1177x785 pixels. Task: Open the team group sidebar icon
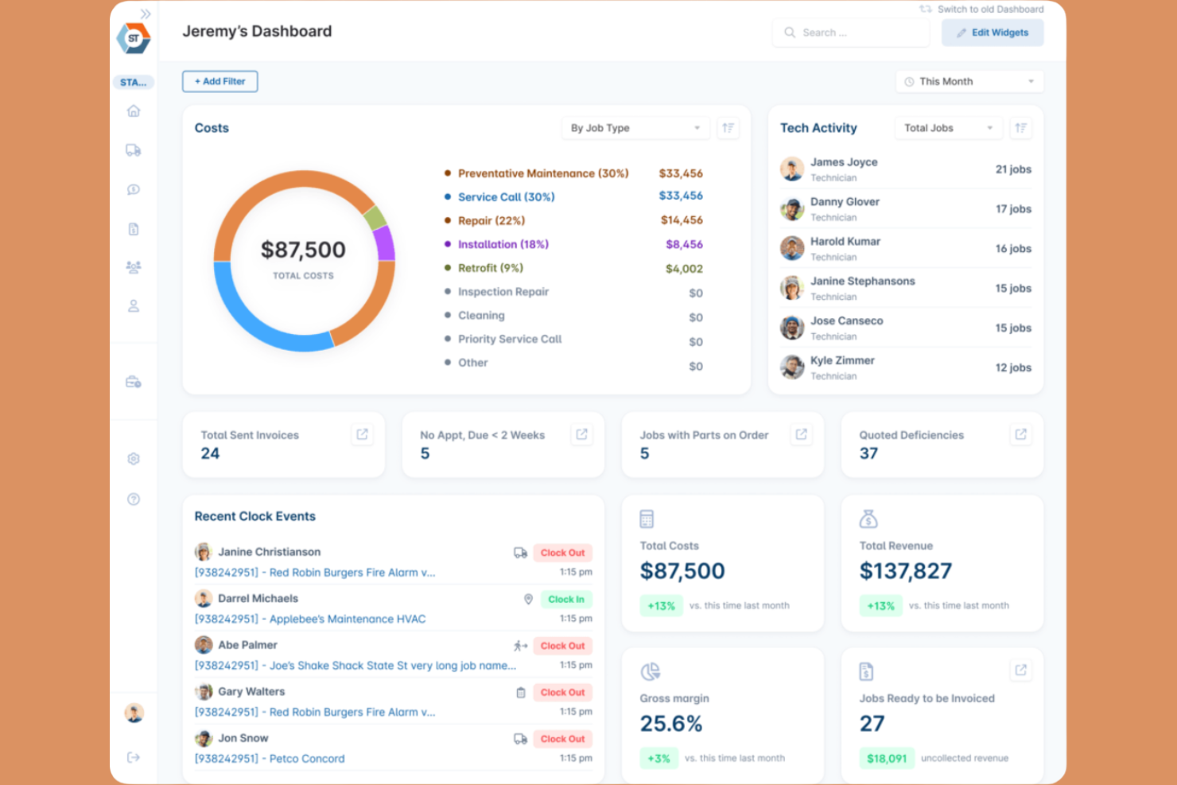pos(134,267)
